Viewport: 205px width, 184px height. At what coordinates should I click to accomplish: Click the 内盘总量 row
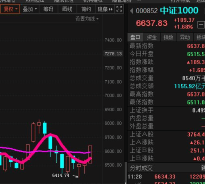(x=166, y=118)
